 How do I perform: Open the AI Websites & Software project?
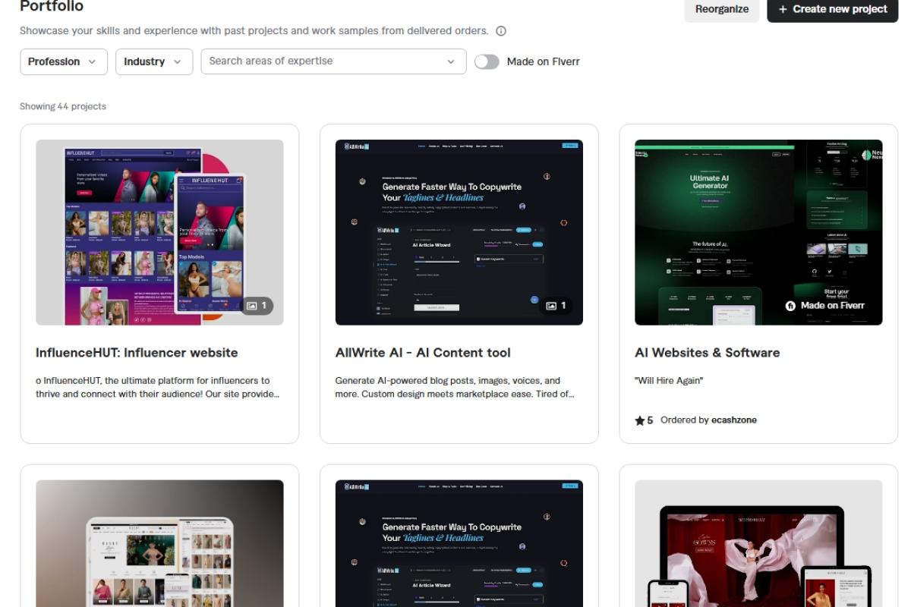tap(708, 352)
